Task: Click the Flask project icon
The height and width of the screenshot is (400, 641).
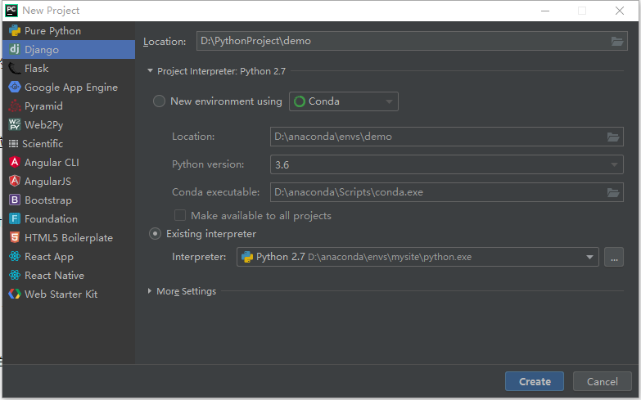Action: [15, 68]
